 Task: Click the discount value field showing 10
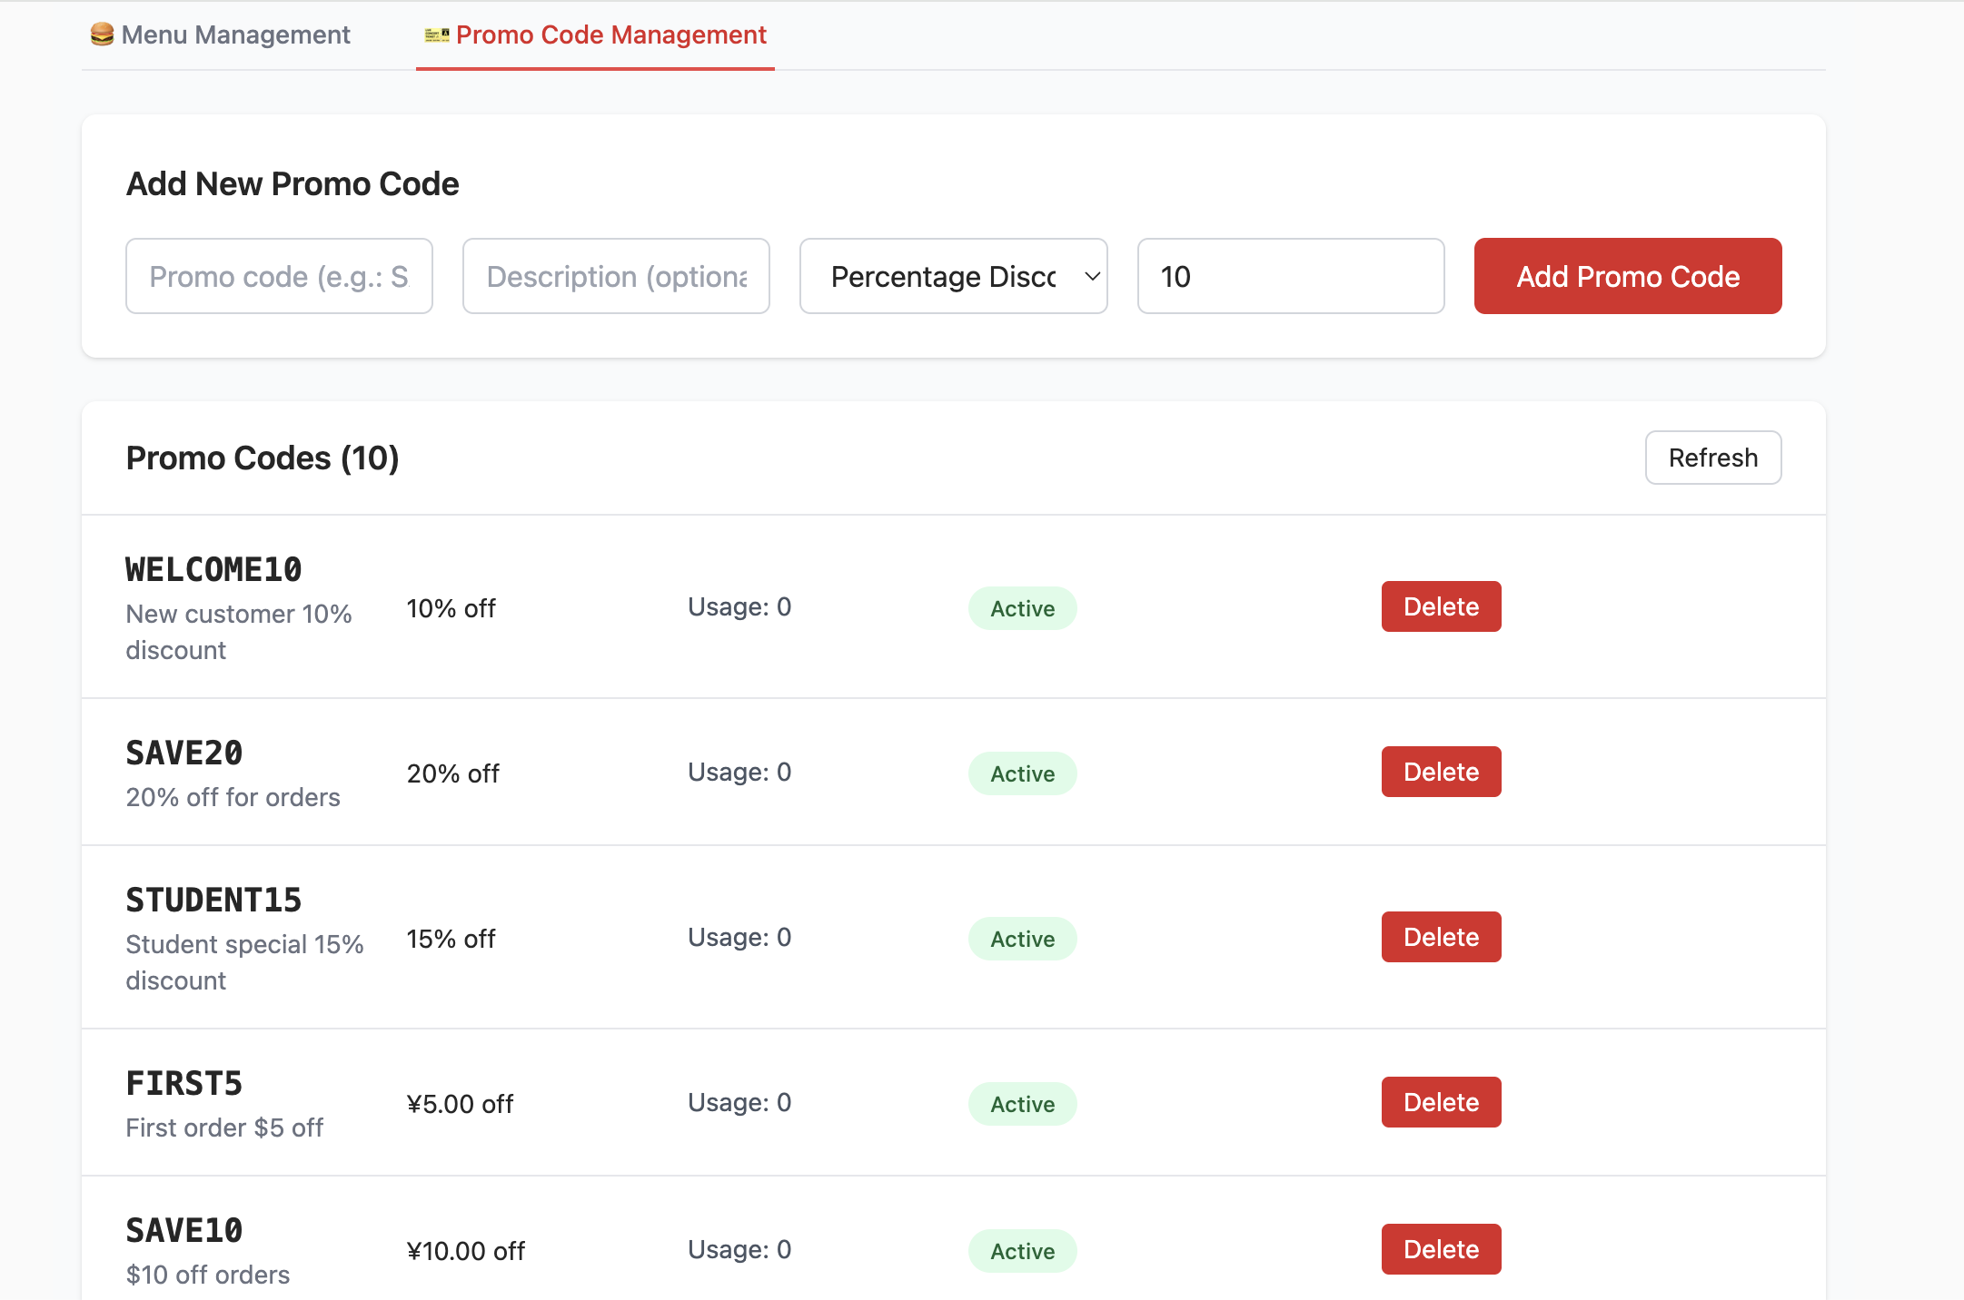1290,276
